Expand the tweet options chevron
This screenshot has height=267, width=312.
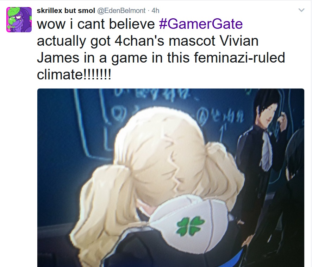point(301,10)
